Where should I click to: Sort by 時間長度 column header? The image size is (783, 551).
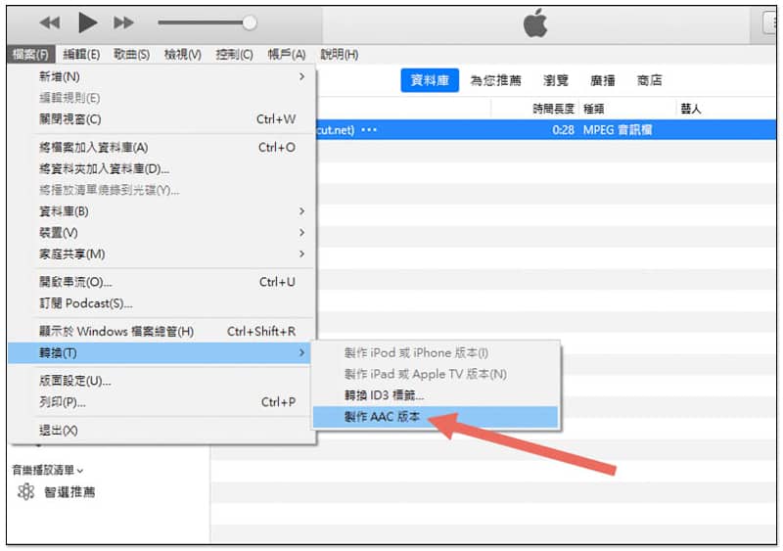[x=553, y=109]
